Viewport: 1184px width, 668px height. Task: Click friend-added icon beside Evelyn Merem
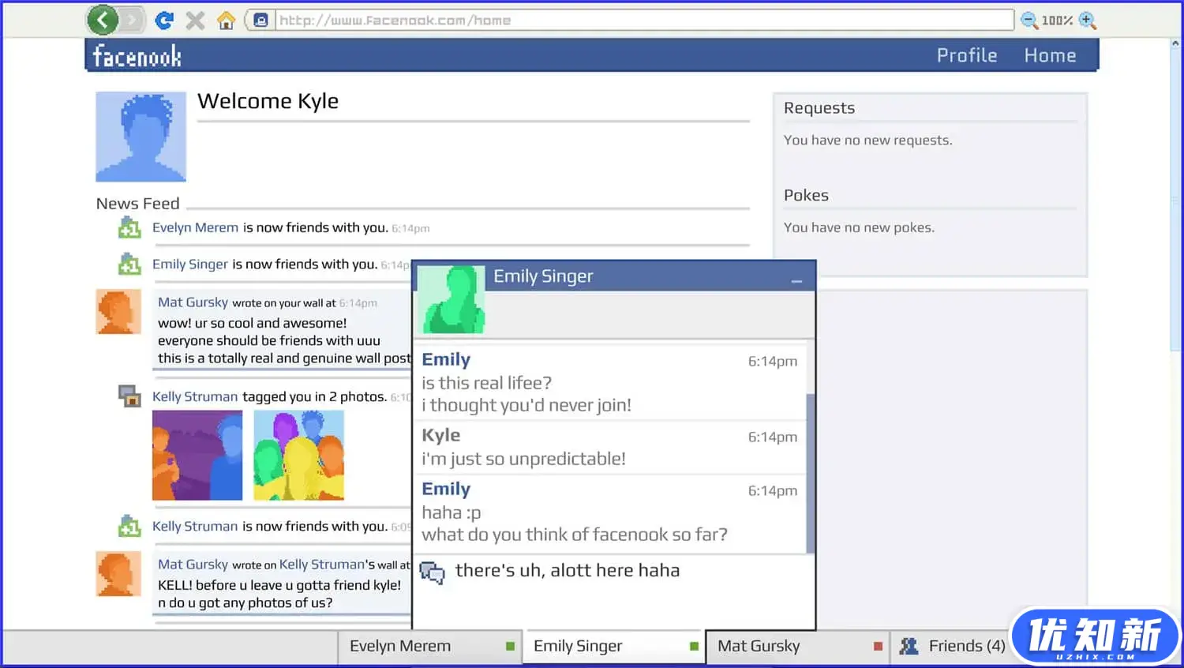pos(129,227)
